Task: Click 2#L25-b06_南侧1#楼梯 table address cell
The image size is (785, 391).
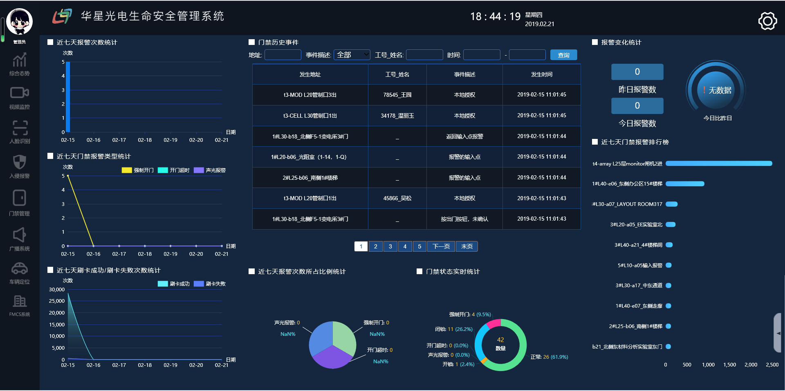Action: pos(310,178)
